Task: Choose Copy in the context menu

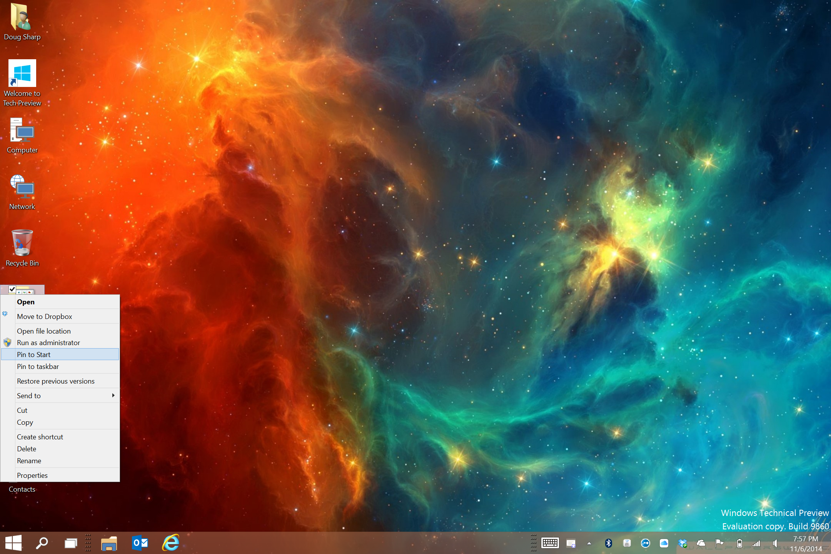Action: pos(60,422)
